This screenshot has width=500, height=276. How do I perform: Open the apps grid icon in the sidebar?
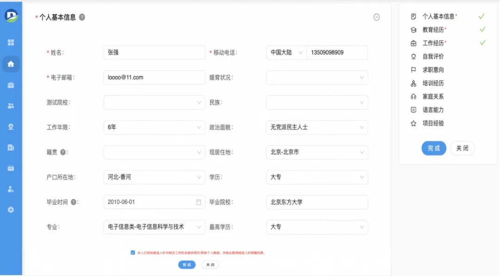[x=11, y=42]
